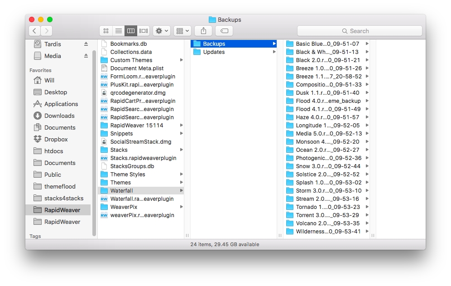
Task: Click the sidebar vertical scrollbar
Action: pos(94,143)
